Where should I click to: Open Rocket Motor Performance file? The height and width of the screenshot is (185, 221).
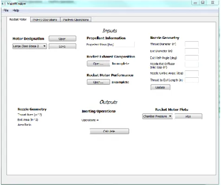pyautogui.click(x=98, y=82)
